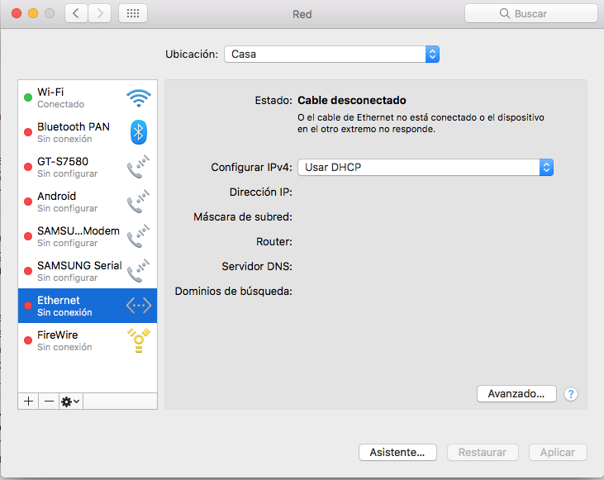Remove selected service with minus button

(49, 401)
